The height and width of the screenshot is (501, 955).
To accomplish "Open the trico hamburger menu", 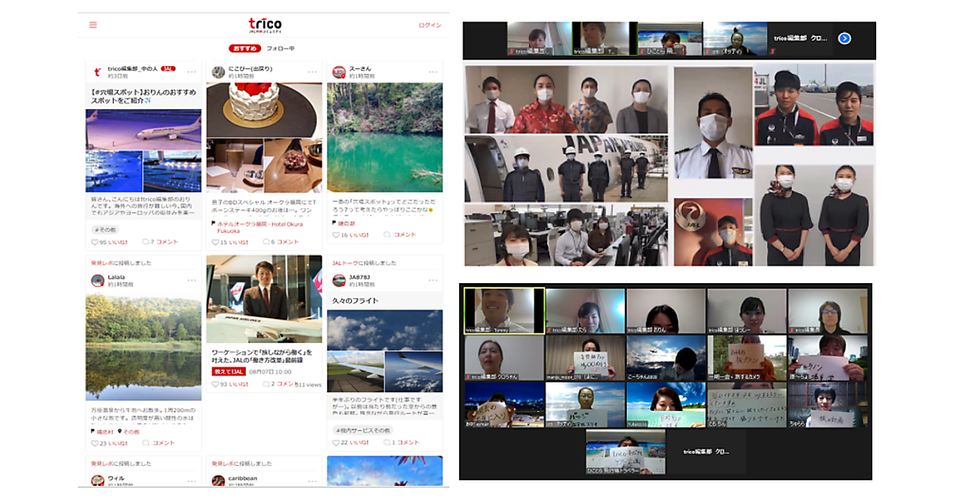I will pyautogui.click(x=93, y=25).
